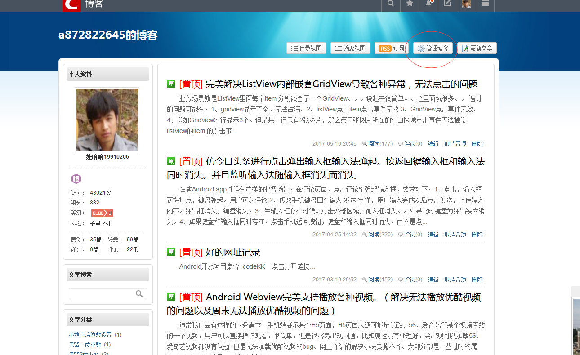Click the purple medal icon in profile panel
The height and width of the screenshot is (355, 580).
[x=76, y=179]
